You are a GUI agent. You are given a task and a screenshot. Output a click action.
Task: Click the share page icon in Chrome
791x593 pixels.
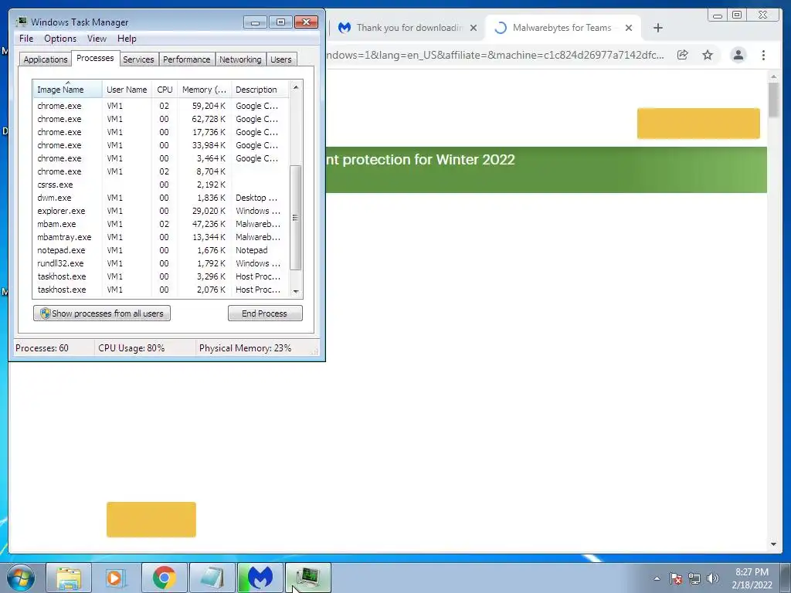[x=683, y=55]
